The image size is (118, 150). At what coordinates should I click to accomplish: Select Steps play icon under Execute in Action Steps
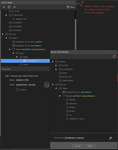[10, 38]
